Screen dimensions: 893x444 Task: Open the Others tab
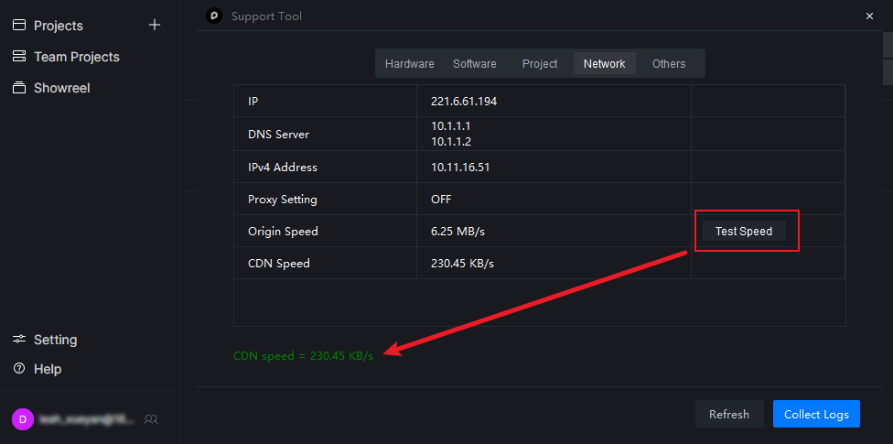coord(669,64)
